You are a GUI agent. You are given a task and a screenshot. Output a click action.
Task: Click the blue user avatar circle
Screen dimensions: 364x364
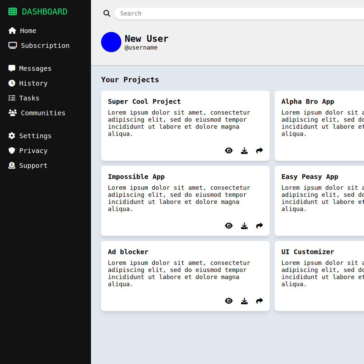(x=111, y=42)
